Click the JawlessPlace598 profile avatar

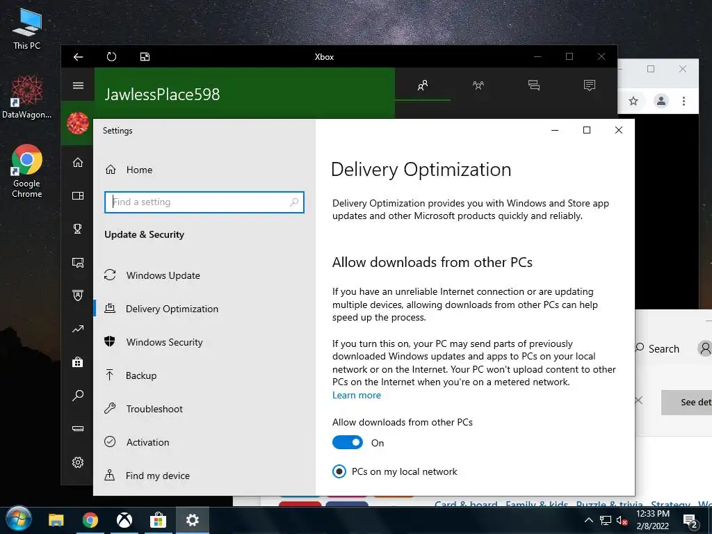[78, 124]
